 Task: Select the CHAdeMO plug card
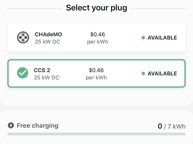click(x=96, y=37)
